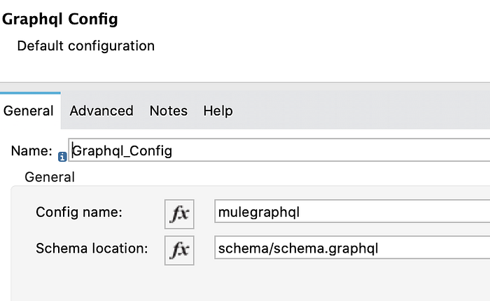490x301 pixels.
Task: Toggle fx expression mode for Config name
Action: [179, 214]
